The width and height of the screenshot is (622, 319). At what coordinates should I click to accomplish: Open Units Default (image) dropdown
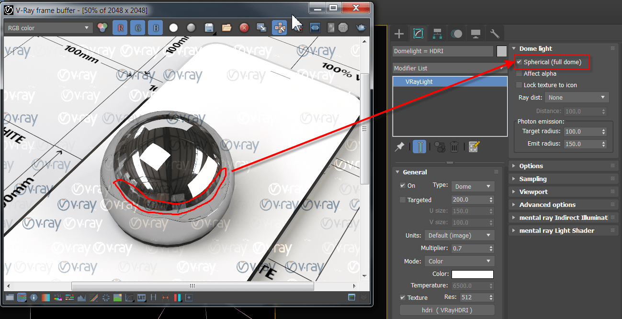[460, 235]
